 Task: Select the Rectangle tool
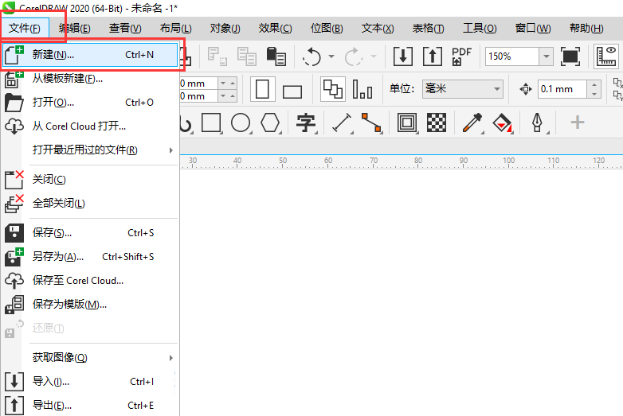[211, 122]
